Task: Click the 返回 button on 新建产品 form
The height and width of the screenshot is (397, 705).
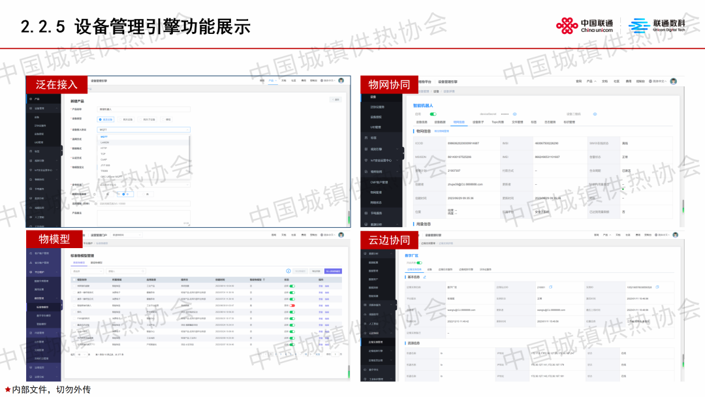Action: (x=336, y=99)
